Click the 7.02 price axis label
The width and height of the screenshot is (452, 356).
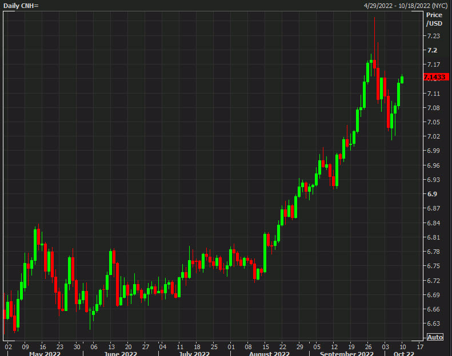click(434, 136)
